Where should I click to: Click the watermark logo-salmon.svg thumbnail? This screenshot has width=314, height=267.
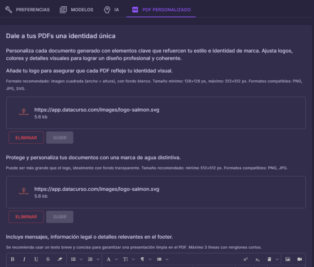click(23, 191)
